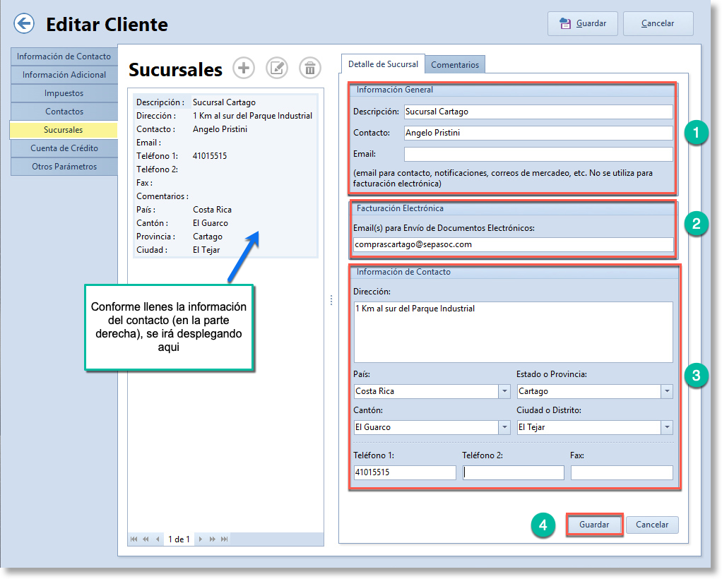The image size is (722, 579).
Task: Click the vertical splitter handle between panels
Action: tap(331, 300)
